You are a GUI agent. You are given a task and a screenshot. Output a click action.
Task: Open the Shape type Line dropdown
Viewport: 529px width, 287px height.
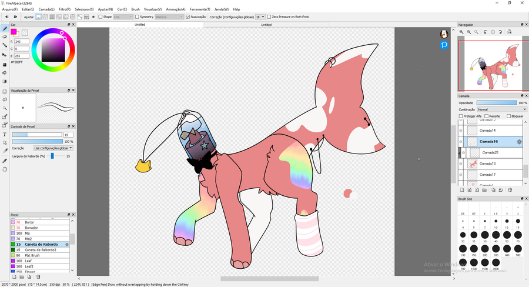[123, 17]
